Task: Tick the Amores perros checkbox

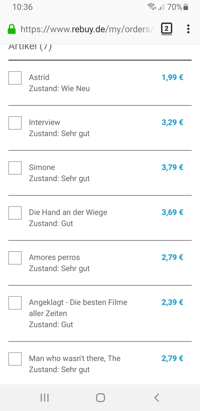Action: [x=15, y=258]
